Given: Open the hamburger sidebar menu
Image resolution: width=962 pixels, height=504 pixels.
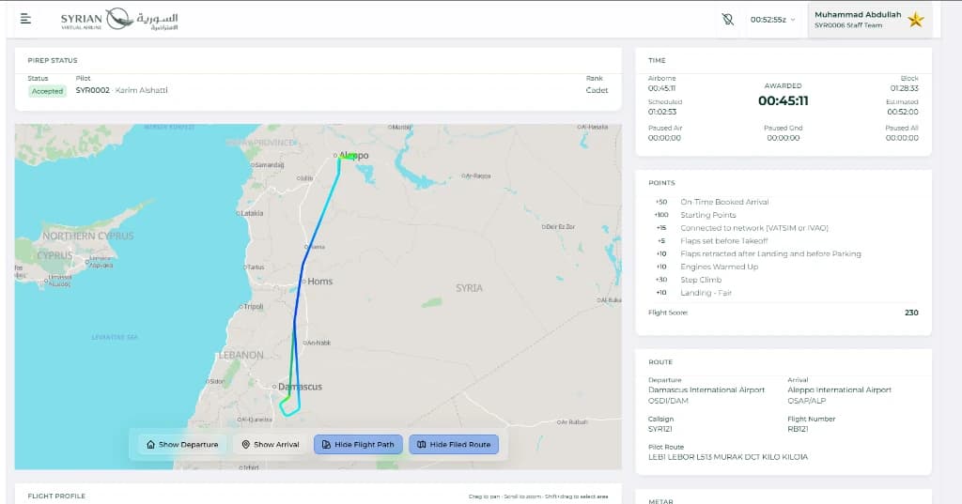Looking at the screenshot, I should pyautogui.click(x=25, y=19).
